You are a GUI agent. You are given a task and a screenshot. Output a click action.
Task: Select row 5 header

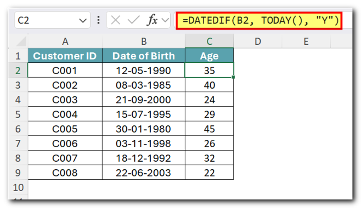pos(18,114)
